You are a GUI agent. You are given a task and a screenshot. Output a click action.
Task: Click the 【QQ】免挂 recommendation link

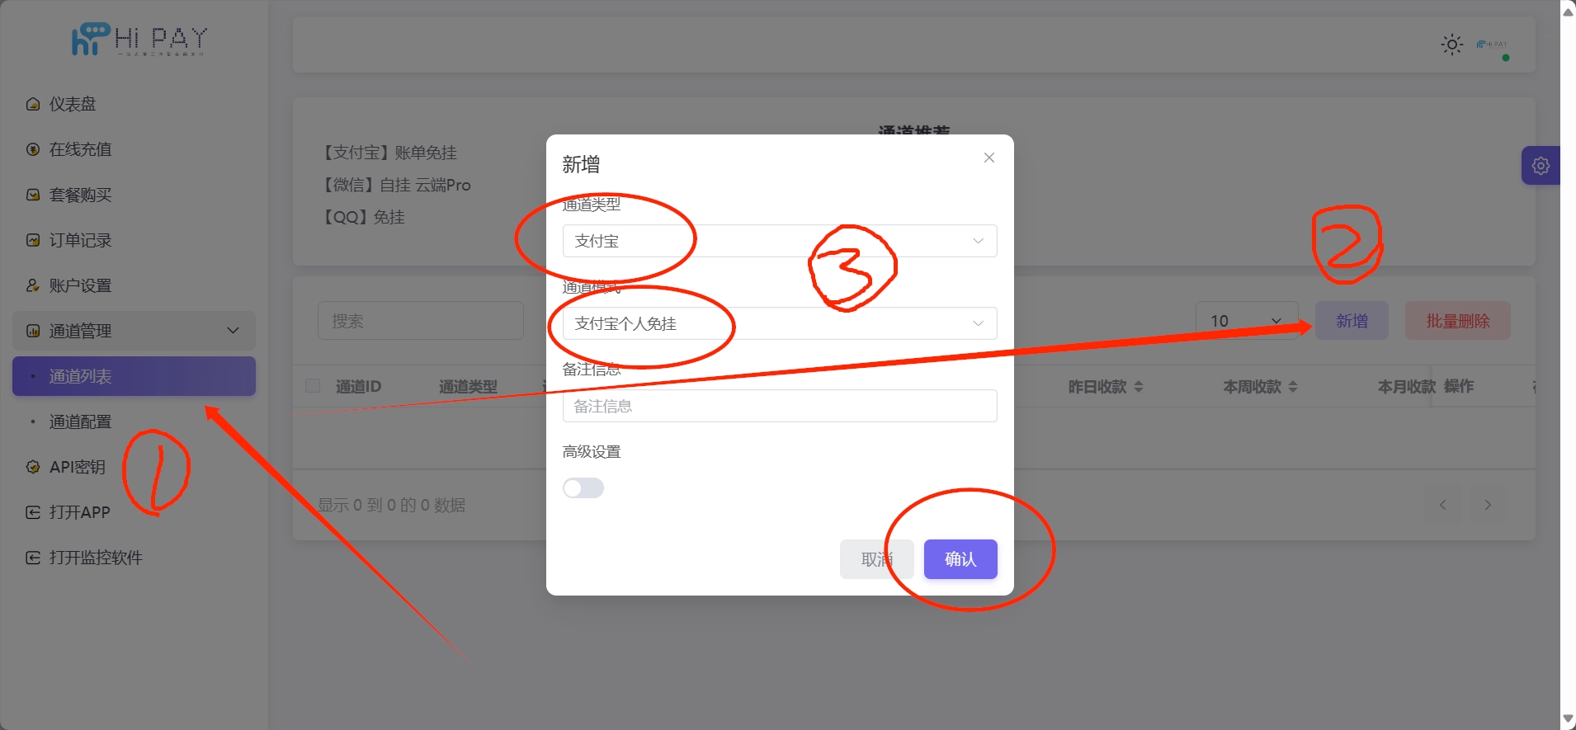tap(361, 217)
